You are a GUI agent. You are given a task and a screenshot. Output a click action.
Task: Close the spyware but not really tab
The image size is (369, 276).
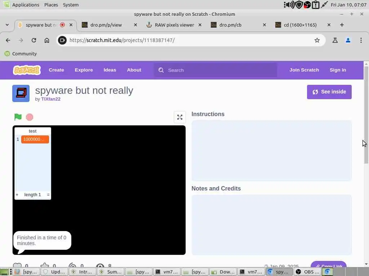pyautogui.click(x=71, y=25)
